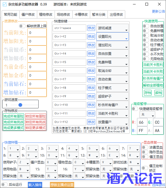
Task: Enable 快捷键高级暂停 toggle
Action: pos(135,109)
